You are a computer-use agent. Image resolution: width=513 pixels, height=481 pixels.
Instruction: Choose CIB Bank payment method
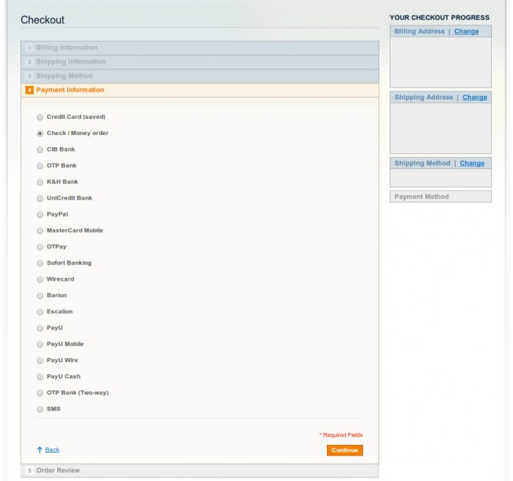(40, 149)
